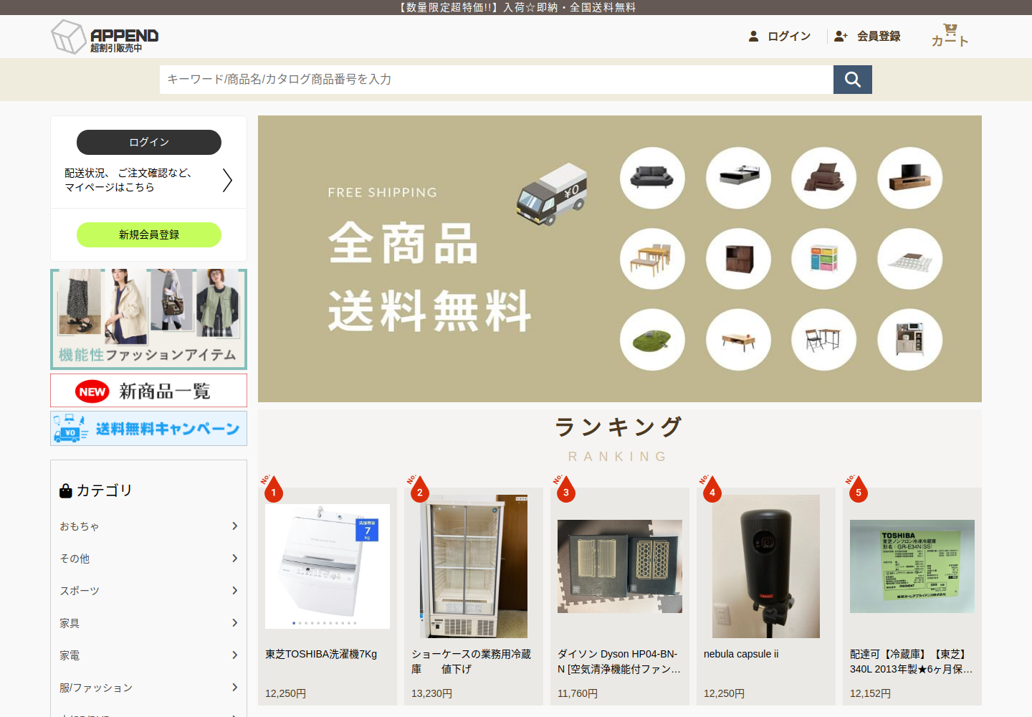The height and width of the screenshot is (717, 1032).
Task: Click the header 会員登録 link
Action: 879,36
